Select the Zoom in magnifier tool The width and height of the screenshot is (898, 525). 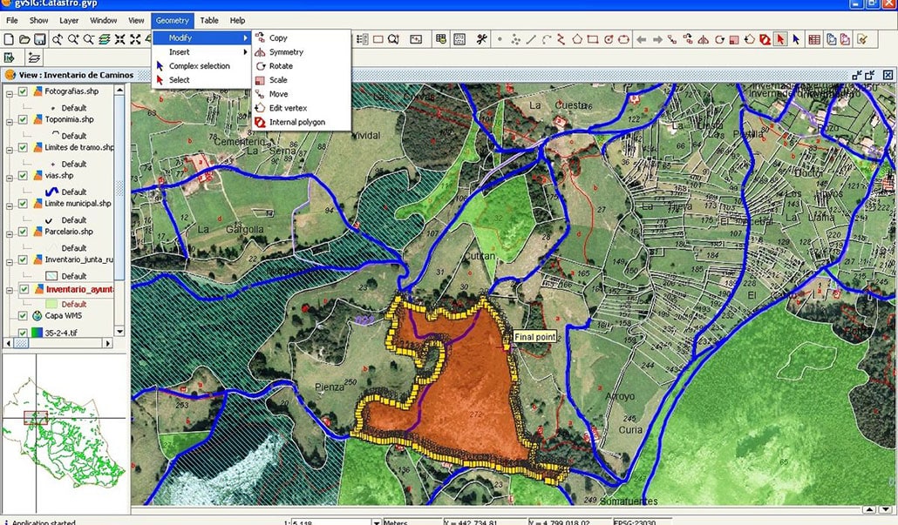pyautogui.click(x=73, y=39)
